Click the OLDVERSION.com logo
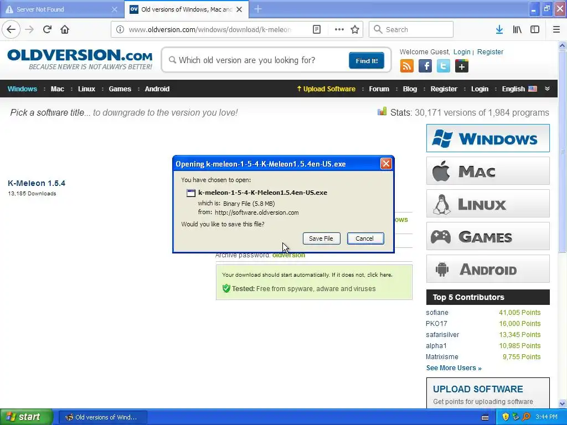The width and height of the screenshot is (567, 425). click(x=80, y=59)
